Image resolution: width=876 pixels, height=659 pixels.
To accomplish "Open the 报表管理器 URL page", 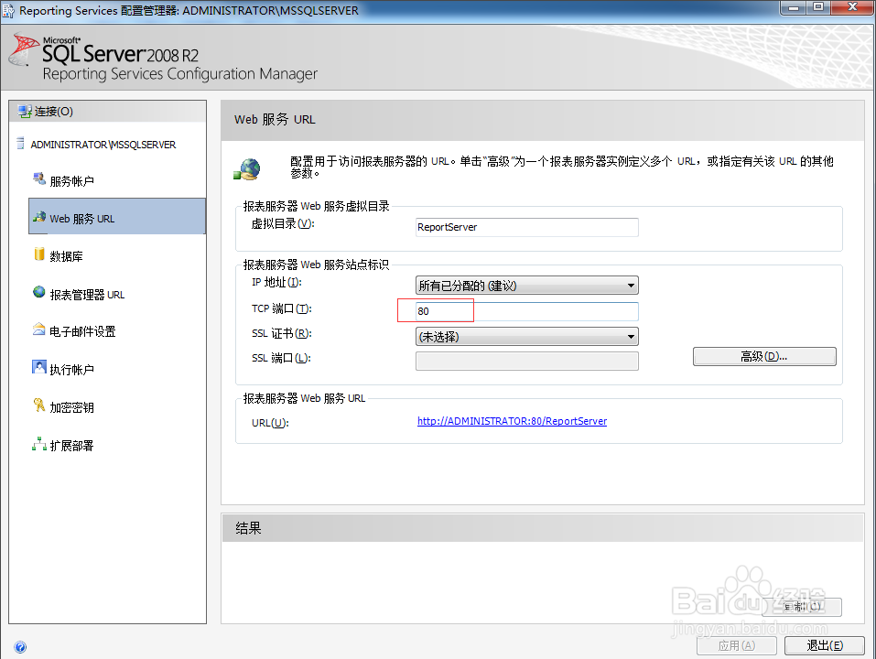I will (87, 295).
